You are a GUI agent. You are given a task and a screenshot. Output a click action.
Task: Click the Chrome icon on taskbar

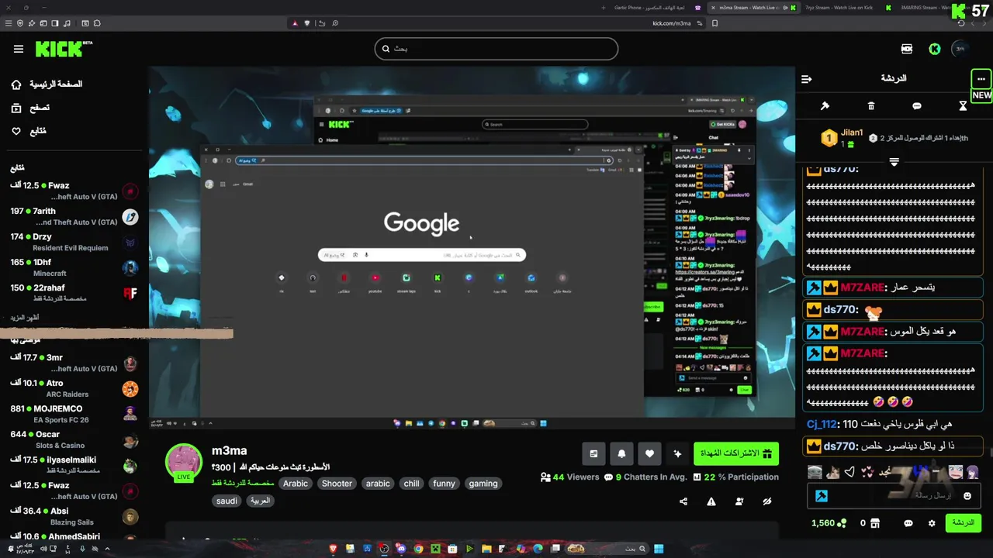[418, 549]
